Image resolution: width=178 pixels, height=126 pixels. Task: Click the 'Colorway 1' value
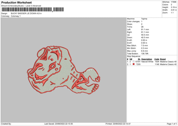coord(16,16)
